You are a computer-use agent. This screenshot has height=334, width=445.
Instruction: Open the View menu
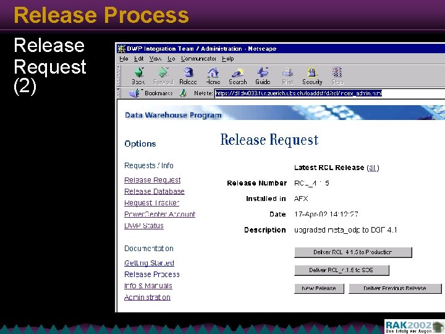coord(155,59)
